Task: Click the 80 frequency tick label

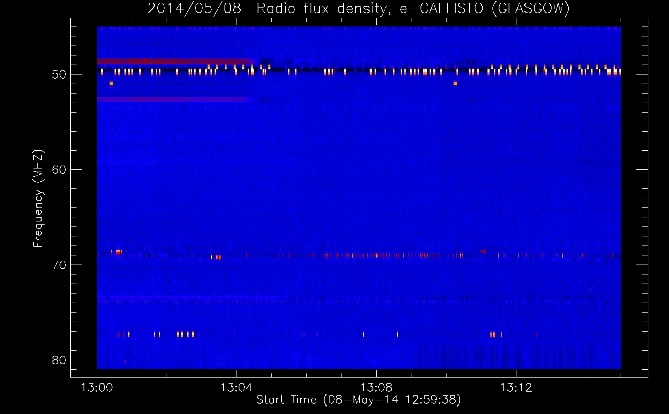Action: pos(59,360)
